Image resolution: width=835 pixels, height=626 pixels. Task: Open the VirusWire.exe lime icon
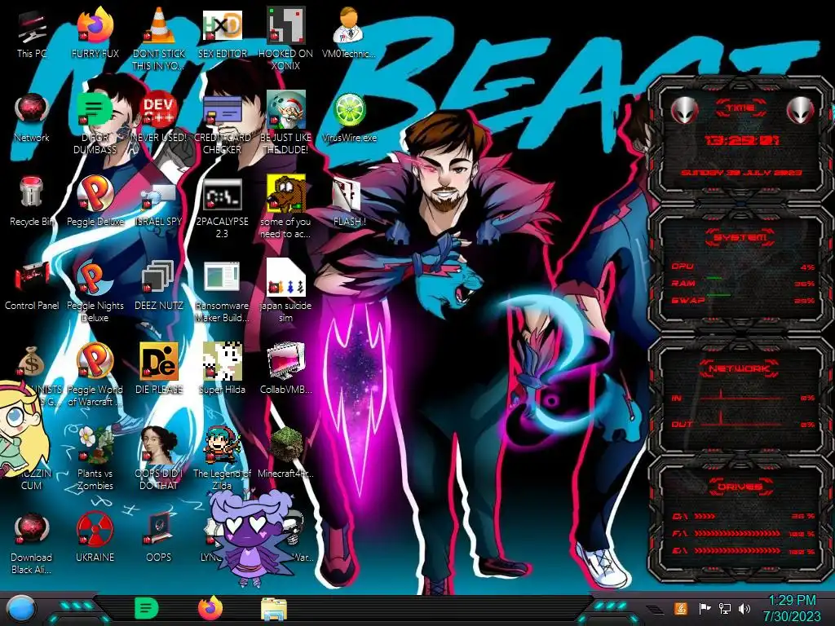point(349,117)
